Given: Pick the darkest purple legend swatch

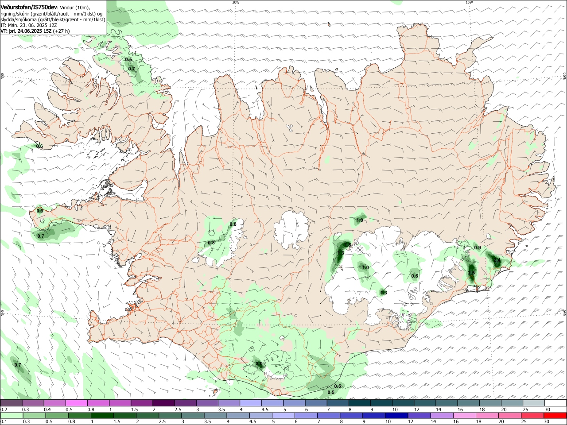Looking at the screenshot, I should click(x=163, y=403).
